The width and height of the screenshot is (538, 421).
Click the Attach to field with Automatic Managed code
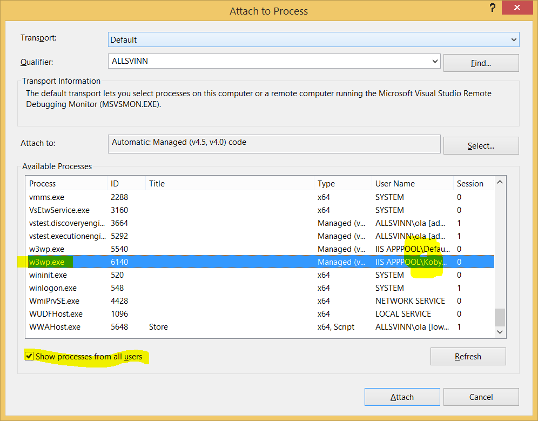pyautogui.click(x=274, y=144)
